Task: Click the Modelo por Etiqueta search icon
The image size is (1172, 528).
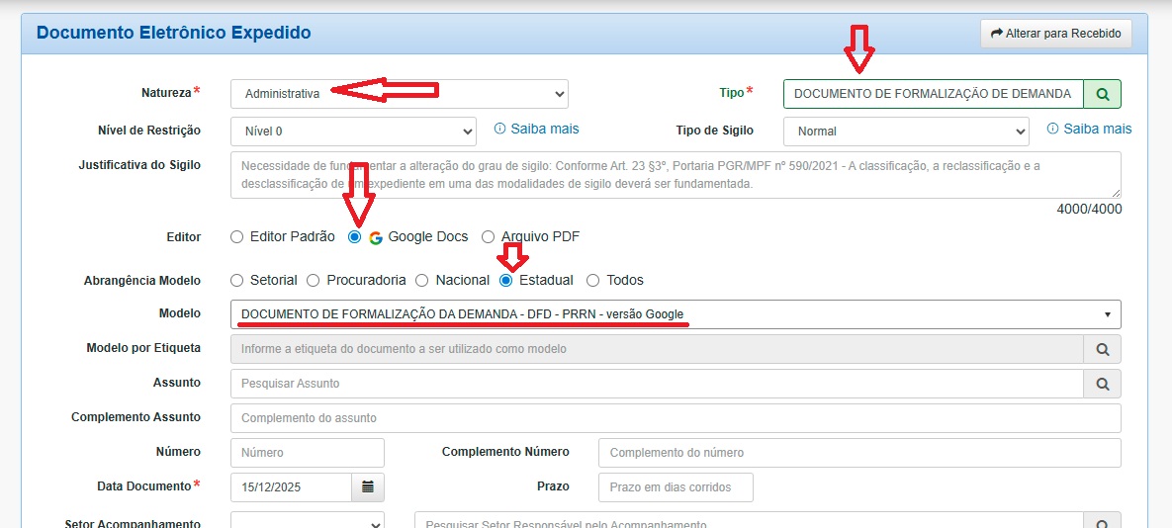Action: (1102, 349)
